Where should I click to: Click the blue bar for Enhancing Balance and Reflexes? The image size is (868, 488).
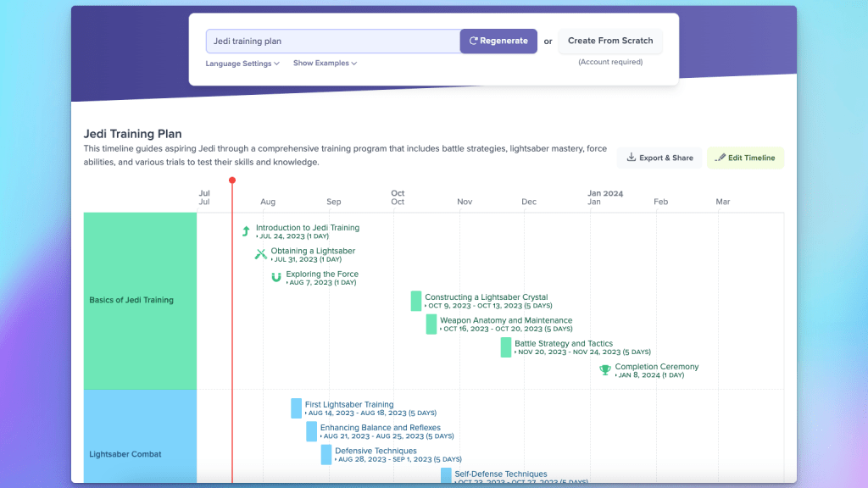(312, 431)
